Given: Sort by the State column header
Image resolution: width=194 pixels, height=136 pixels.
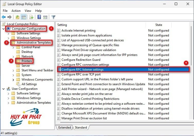Looking at the screenshot, I should pos(158,25).
